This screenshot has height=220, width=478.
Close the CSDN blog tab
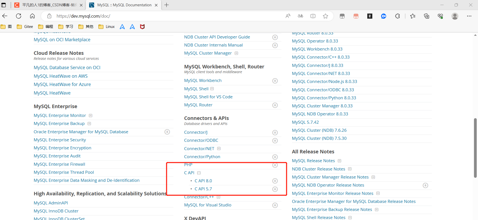tap(81, 5)
